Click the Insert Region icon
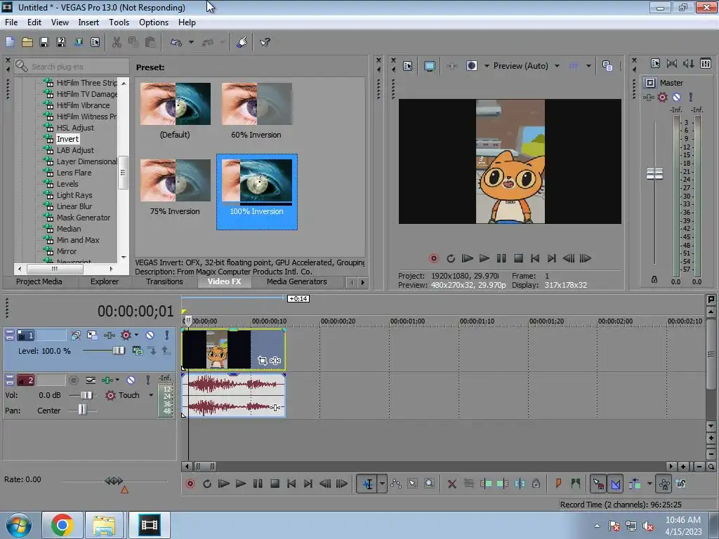The image size is (719, 539). click(576, 484)
